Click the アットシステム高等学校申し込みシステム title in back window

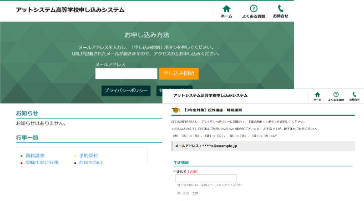[x=70, y=10]
